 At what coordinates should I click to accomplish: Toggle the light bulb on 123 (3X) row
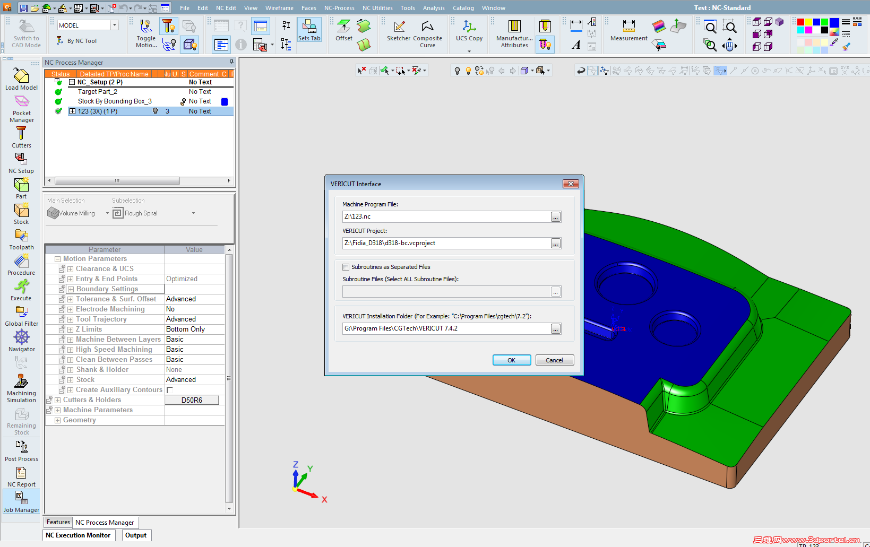pyautogui.click(x=156, y=111)
